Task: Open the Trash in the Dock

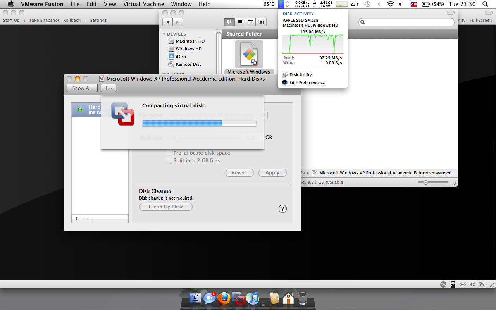Action: [302, 298]
